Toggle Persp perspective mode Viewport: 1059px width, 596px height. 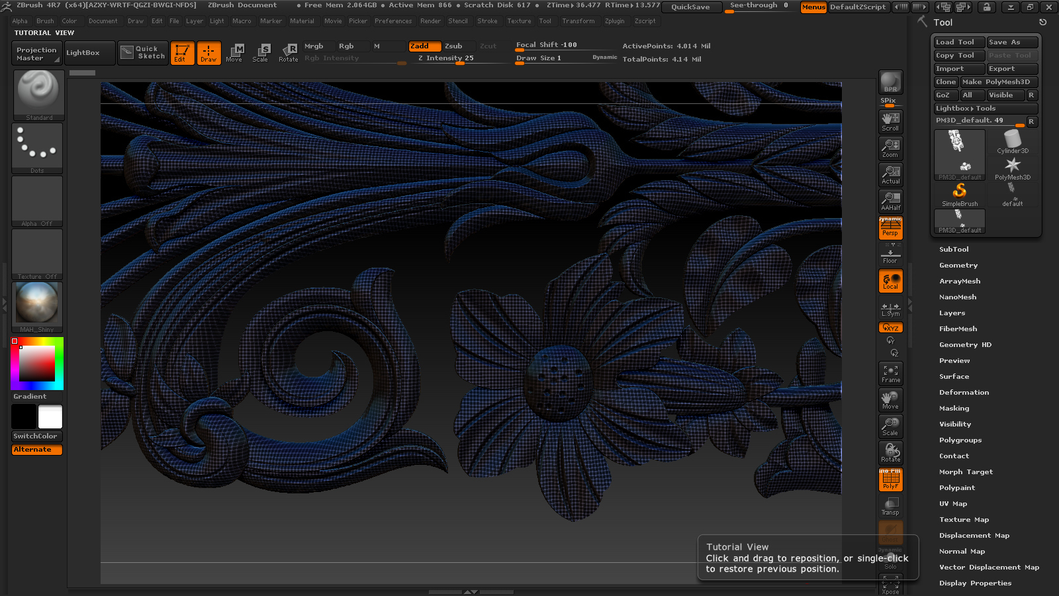click(x=890, y=228)
